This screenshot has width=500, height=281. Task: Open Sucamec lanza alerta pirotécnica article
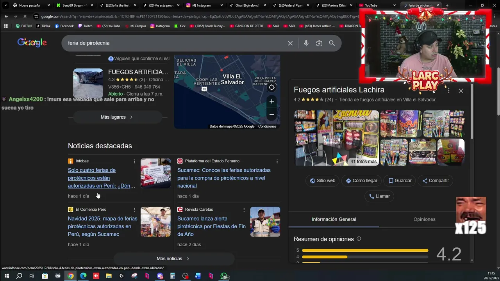(211, 226)
